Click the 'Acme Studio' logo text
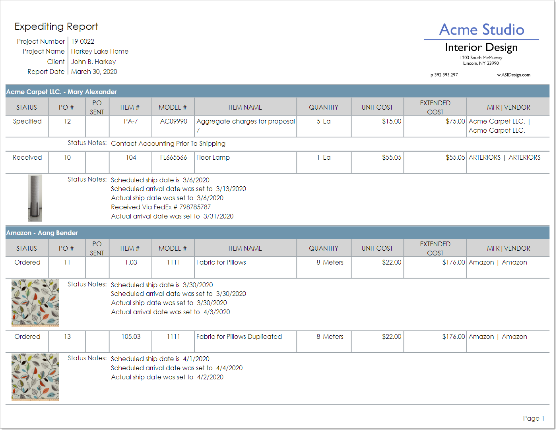This screenshot has width=557, height=431. point(481,30)
